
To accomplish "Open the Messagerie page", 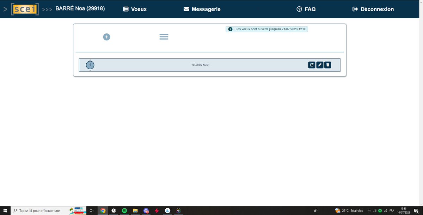I will [202, 9].
